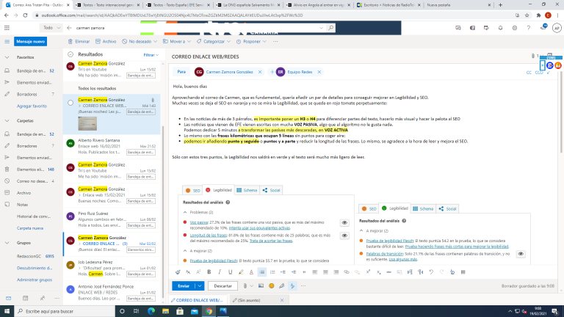The width and height of the screenshot is (564, 317).
Task: Select the CORREO ENLACE WEB message checkbox
Action: coord(70,103)
